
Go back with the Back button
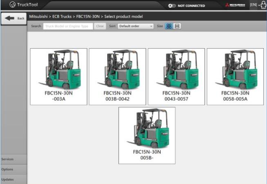(x=14, y=18)
